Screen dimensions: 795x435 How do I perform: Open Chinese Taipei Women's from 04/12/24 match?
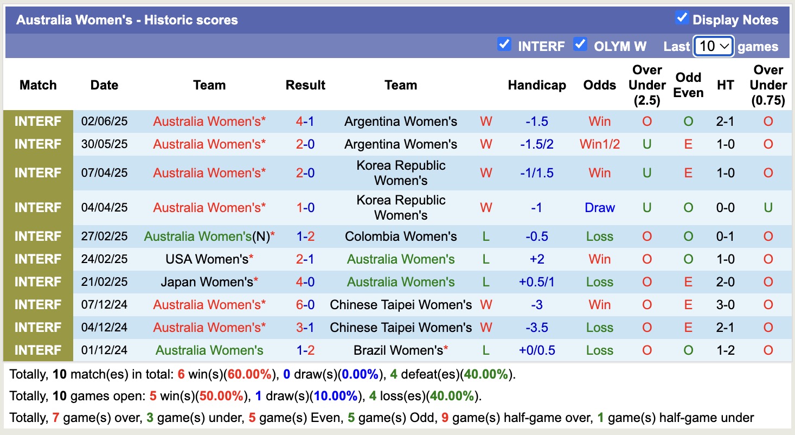[x=401, y=328]
